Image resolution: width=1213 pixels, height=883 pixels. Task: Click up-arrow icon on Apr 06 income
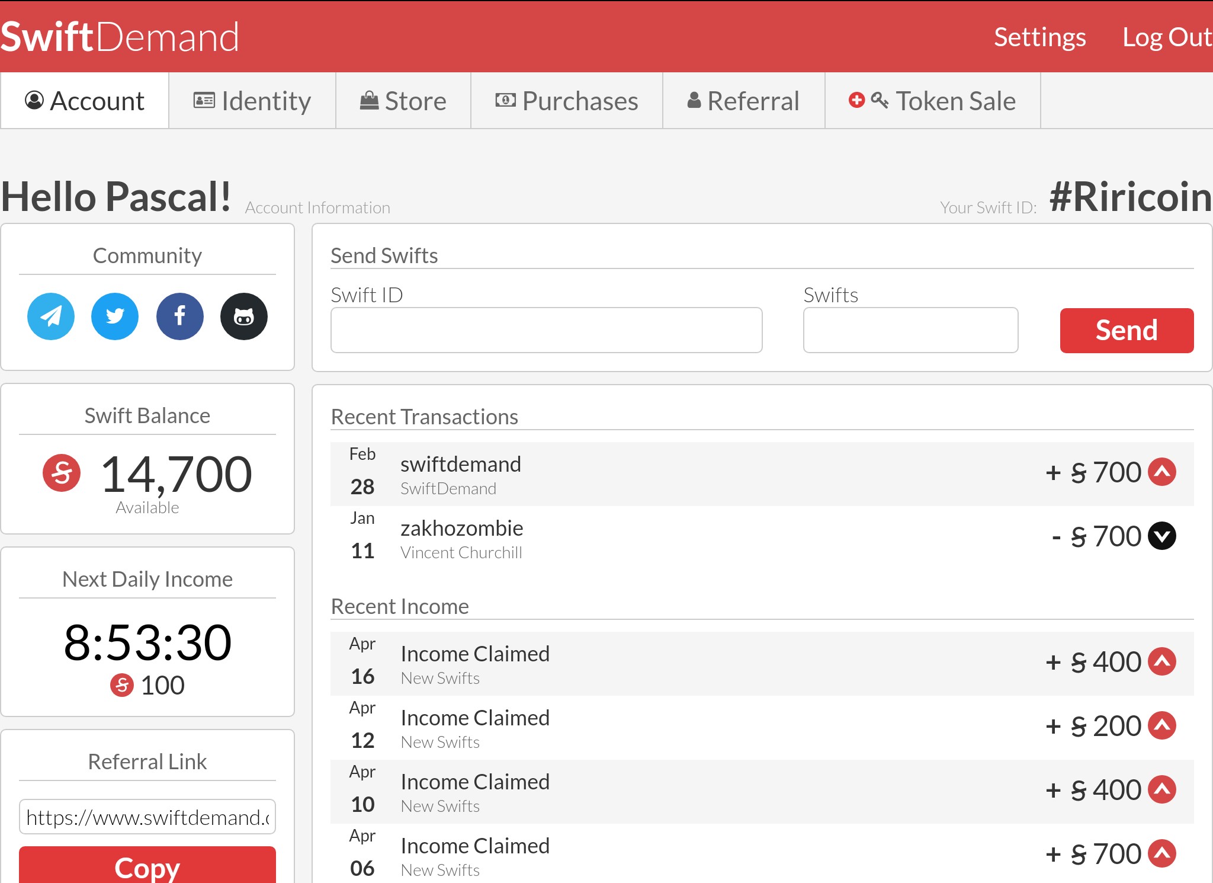[1162, 854]
